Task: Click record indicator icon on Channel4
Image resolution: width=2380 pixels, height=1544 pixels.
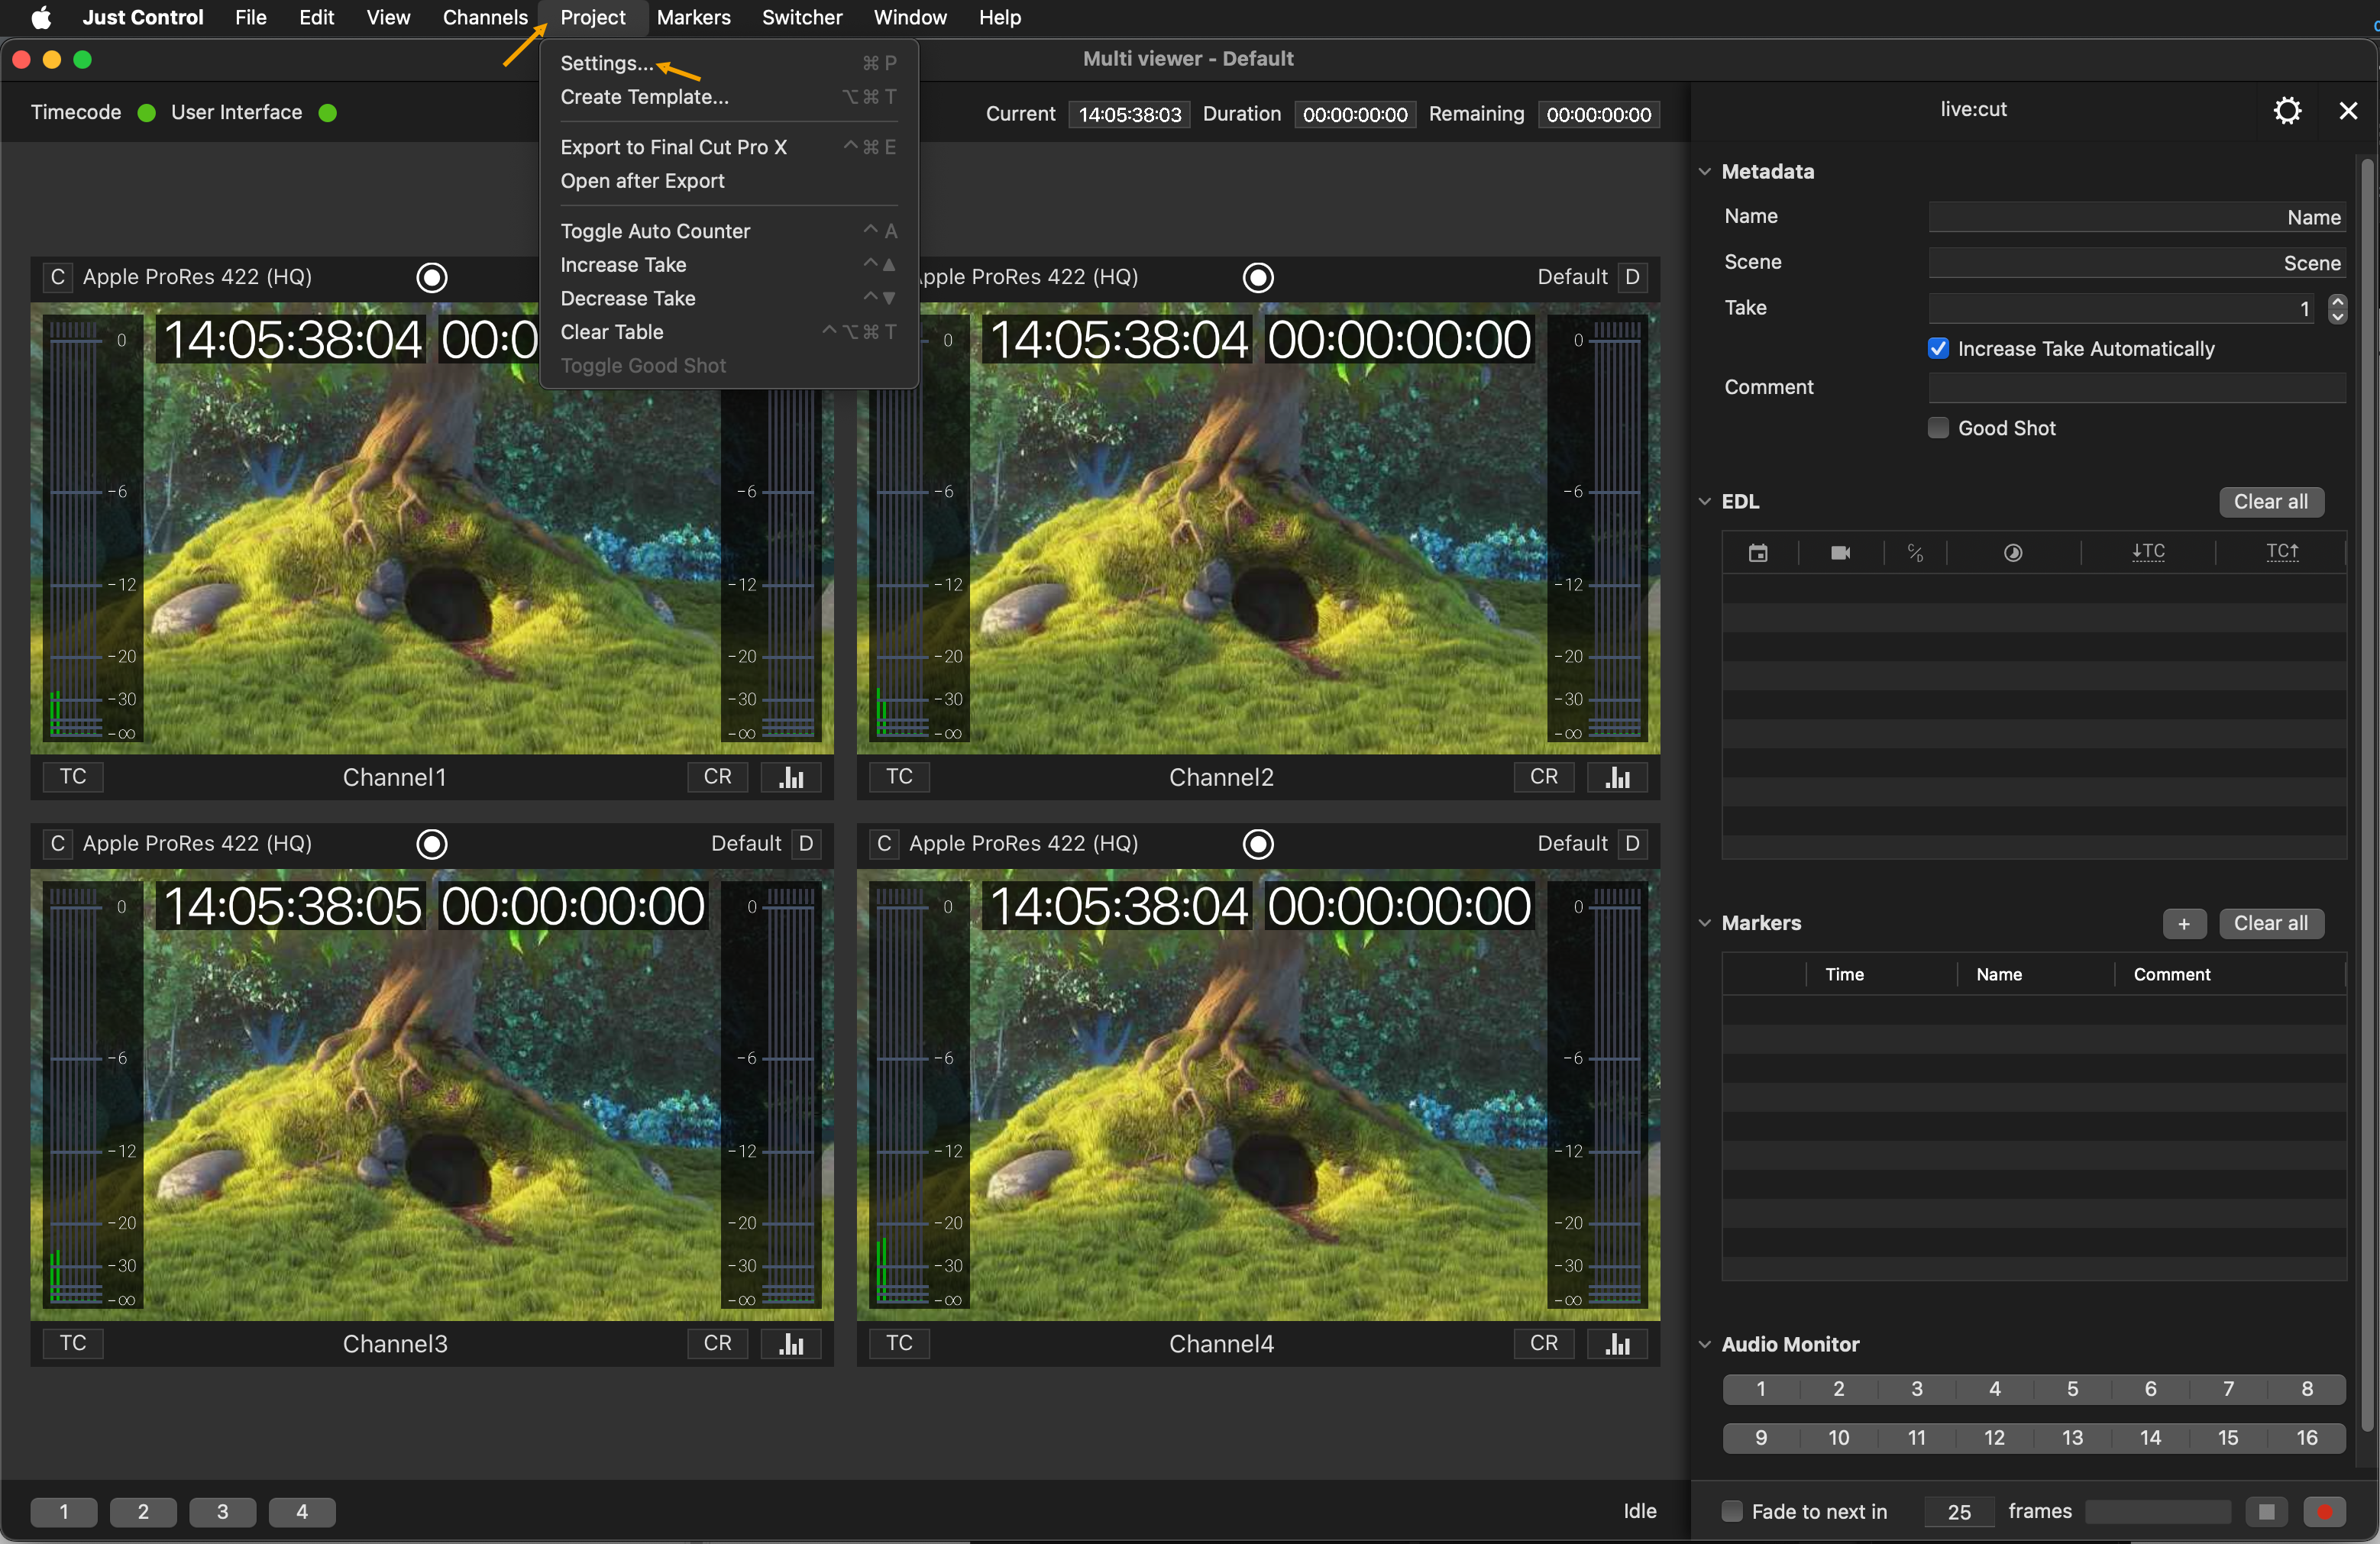Action: (1258, 844)
